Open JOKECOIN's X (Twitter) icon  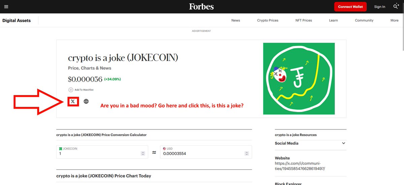coord(73,101)
